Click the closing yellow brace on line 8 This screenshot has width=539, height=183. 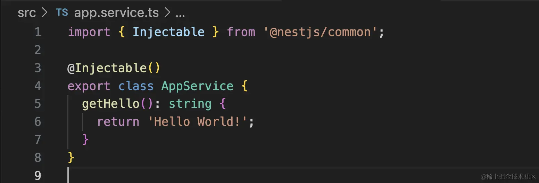tap(71, 158)
